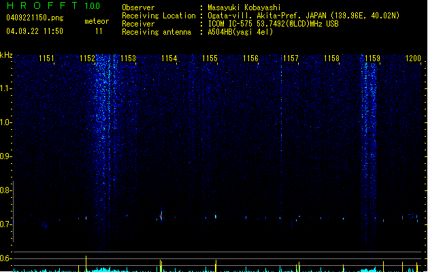This screenshot has height=272, width=428.
Task: Click the 1157 time marker
Action: tap(291, 58)
